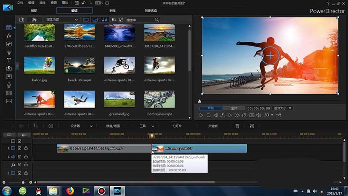The width and height of the screenshot is (348, 196).
Task: Click the trash icon to delete the clip
Action: (237, 126)
